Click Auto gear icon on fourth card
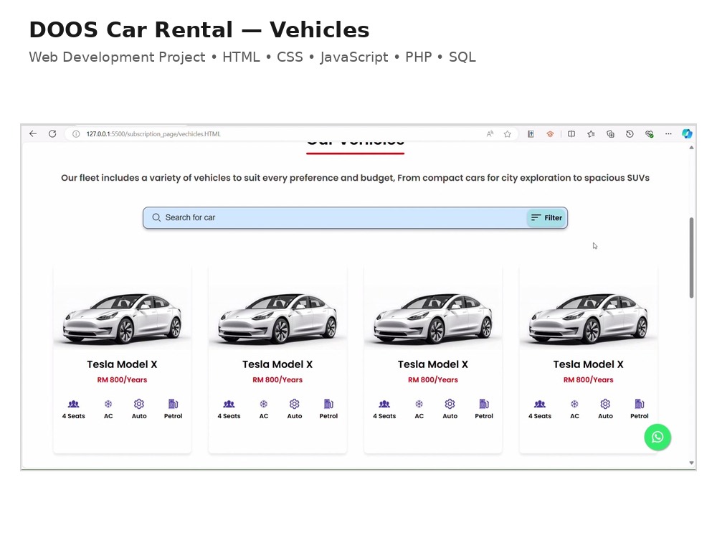Viewport: 717px width, 538px height. (605, 404)
